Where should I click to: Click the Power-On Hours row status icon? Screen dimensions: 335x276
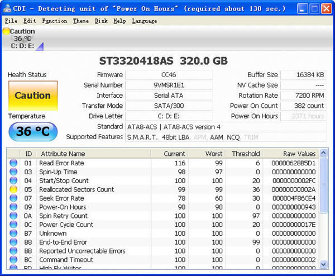[13, 207]
